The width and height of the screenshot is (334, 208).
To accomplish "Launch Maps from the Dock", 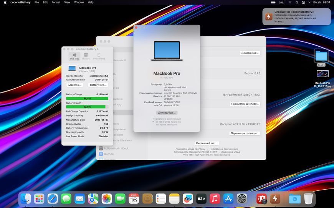I will tap(93, 199).
